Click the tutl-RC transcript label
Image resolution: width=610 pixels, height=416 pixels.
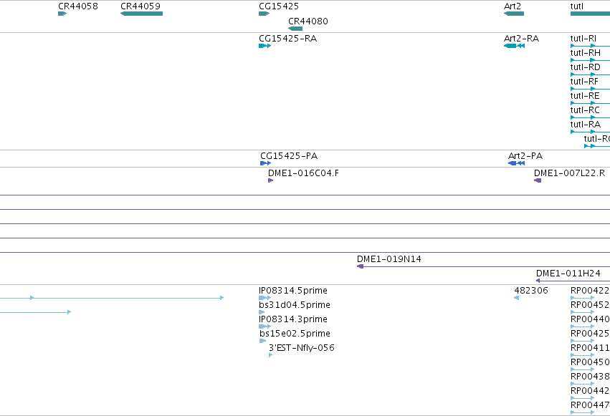point(585,110)
